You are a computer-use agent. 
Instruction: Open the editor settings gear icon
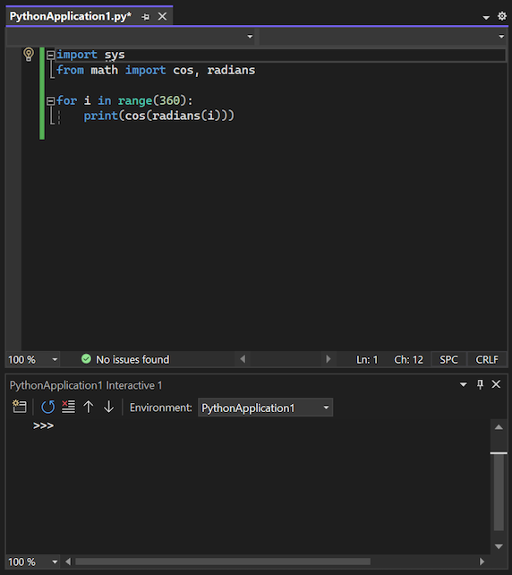click(502, 16)
